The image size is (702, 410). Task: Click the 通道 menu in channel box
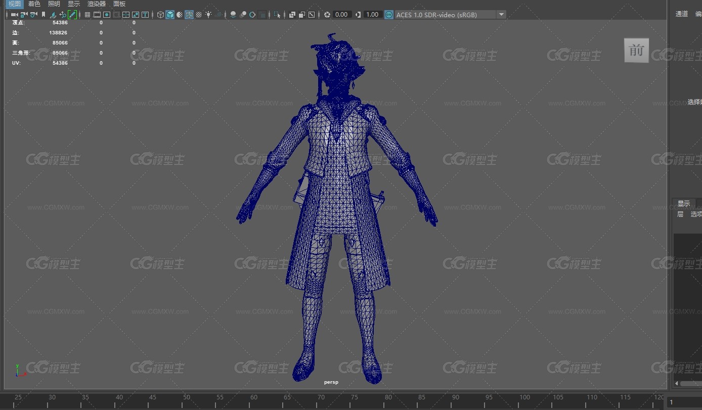pyautogui.click(x=682, y=14)
